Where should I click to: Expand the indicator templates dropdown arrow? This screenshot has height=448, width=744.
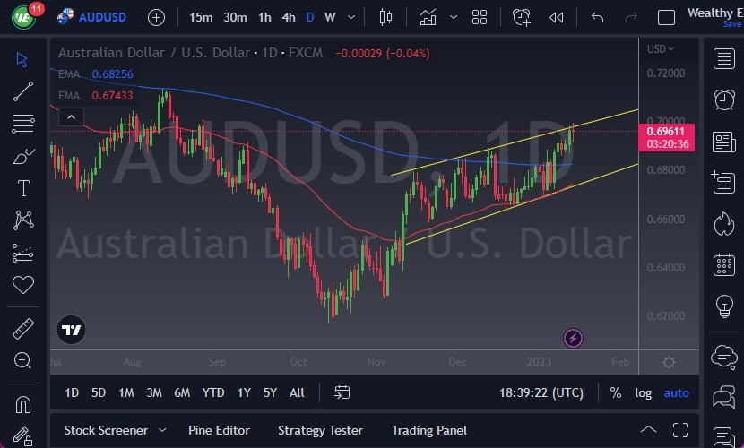(x=454, y=18)
